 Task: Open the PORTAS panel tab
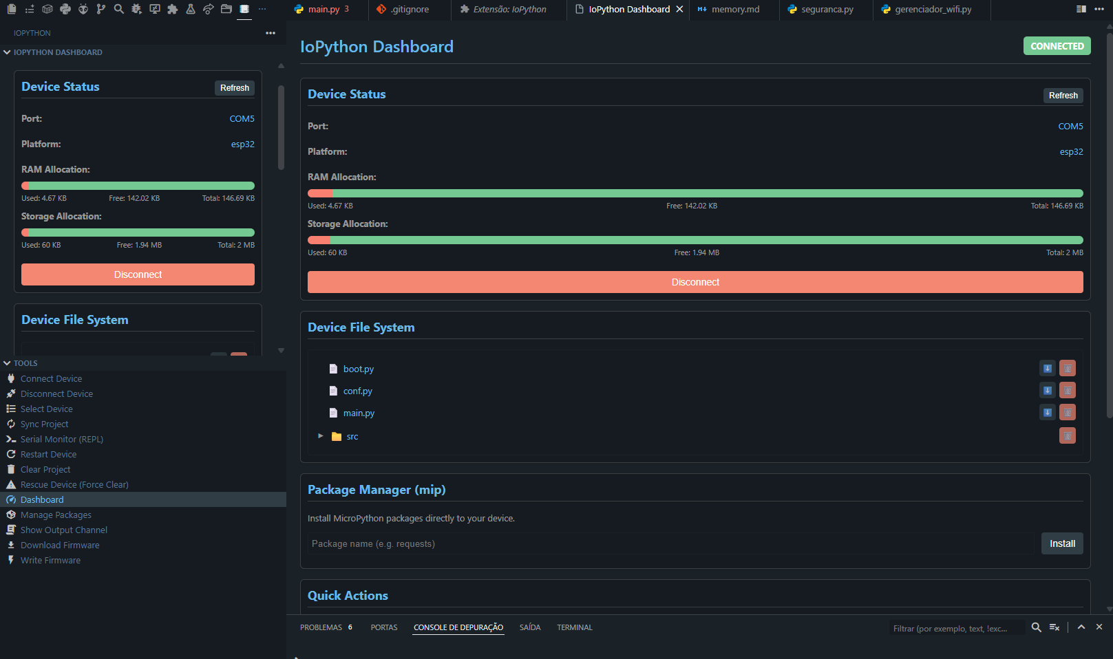click(384, 627)
